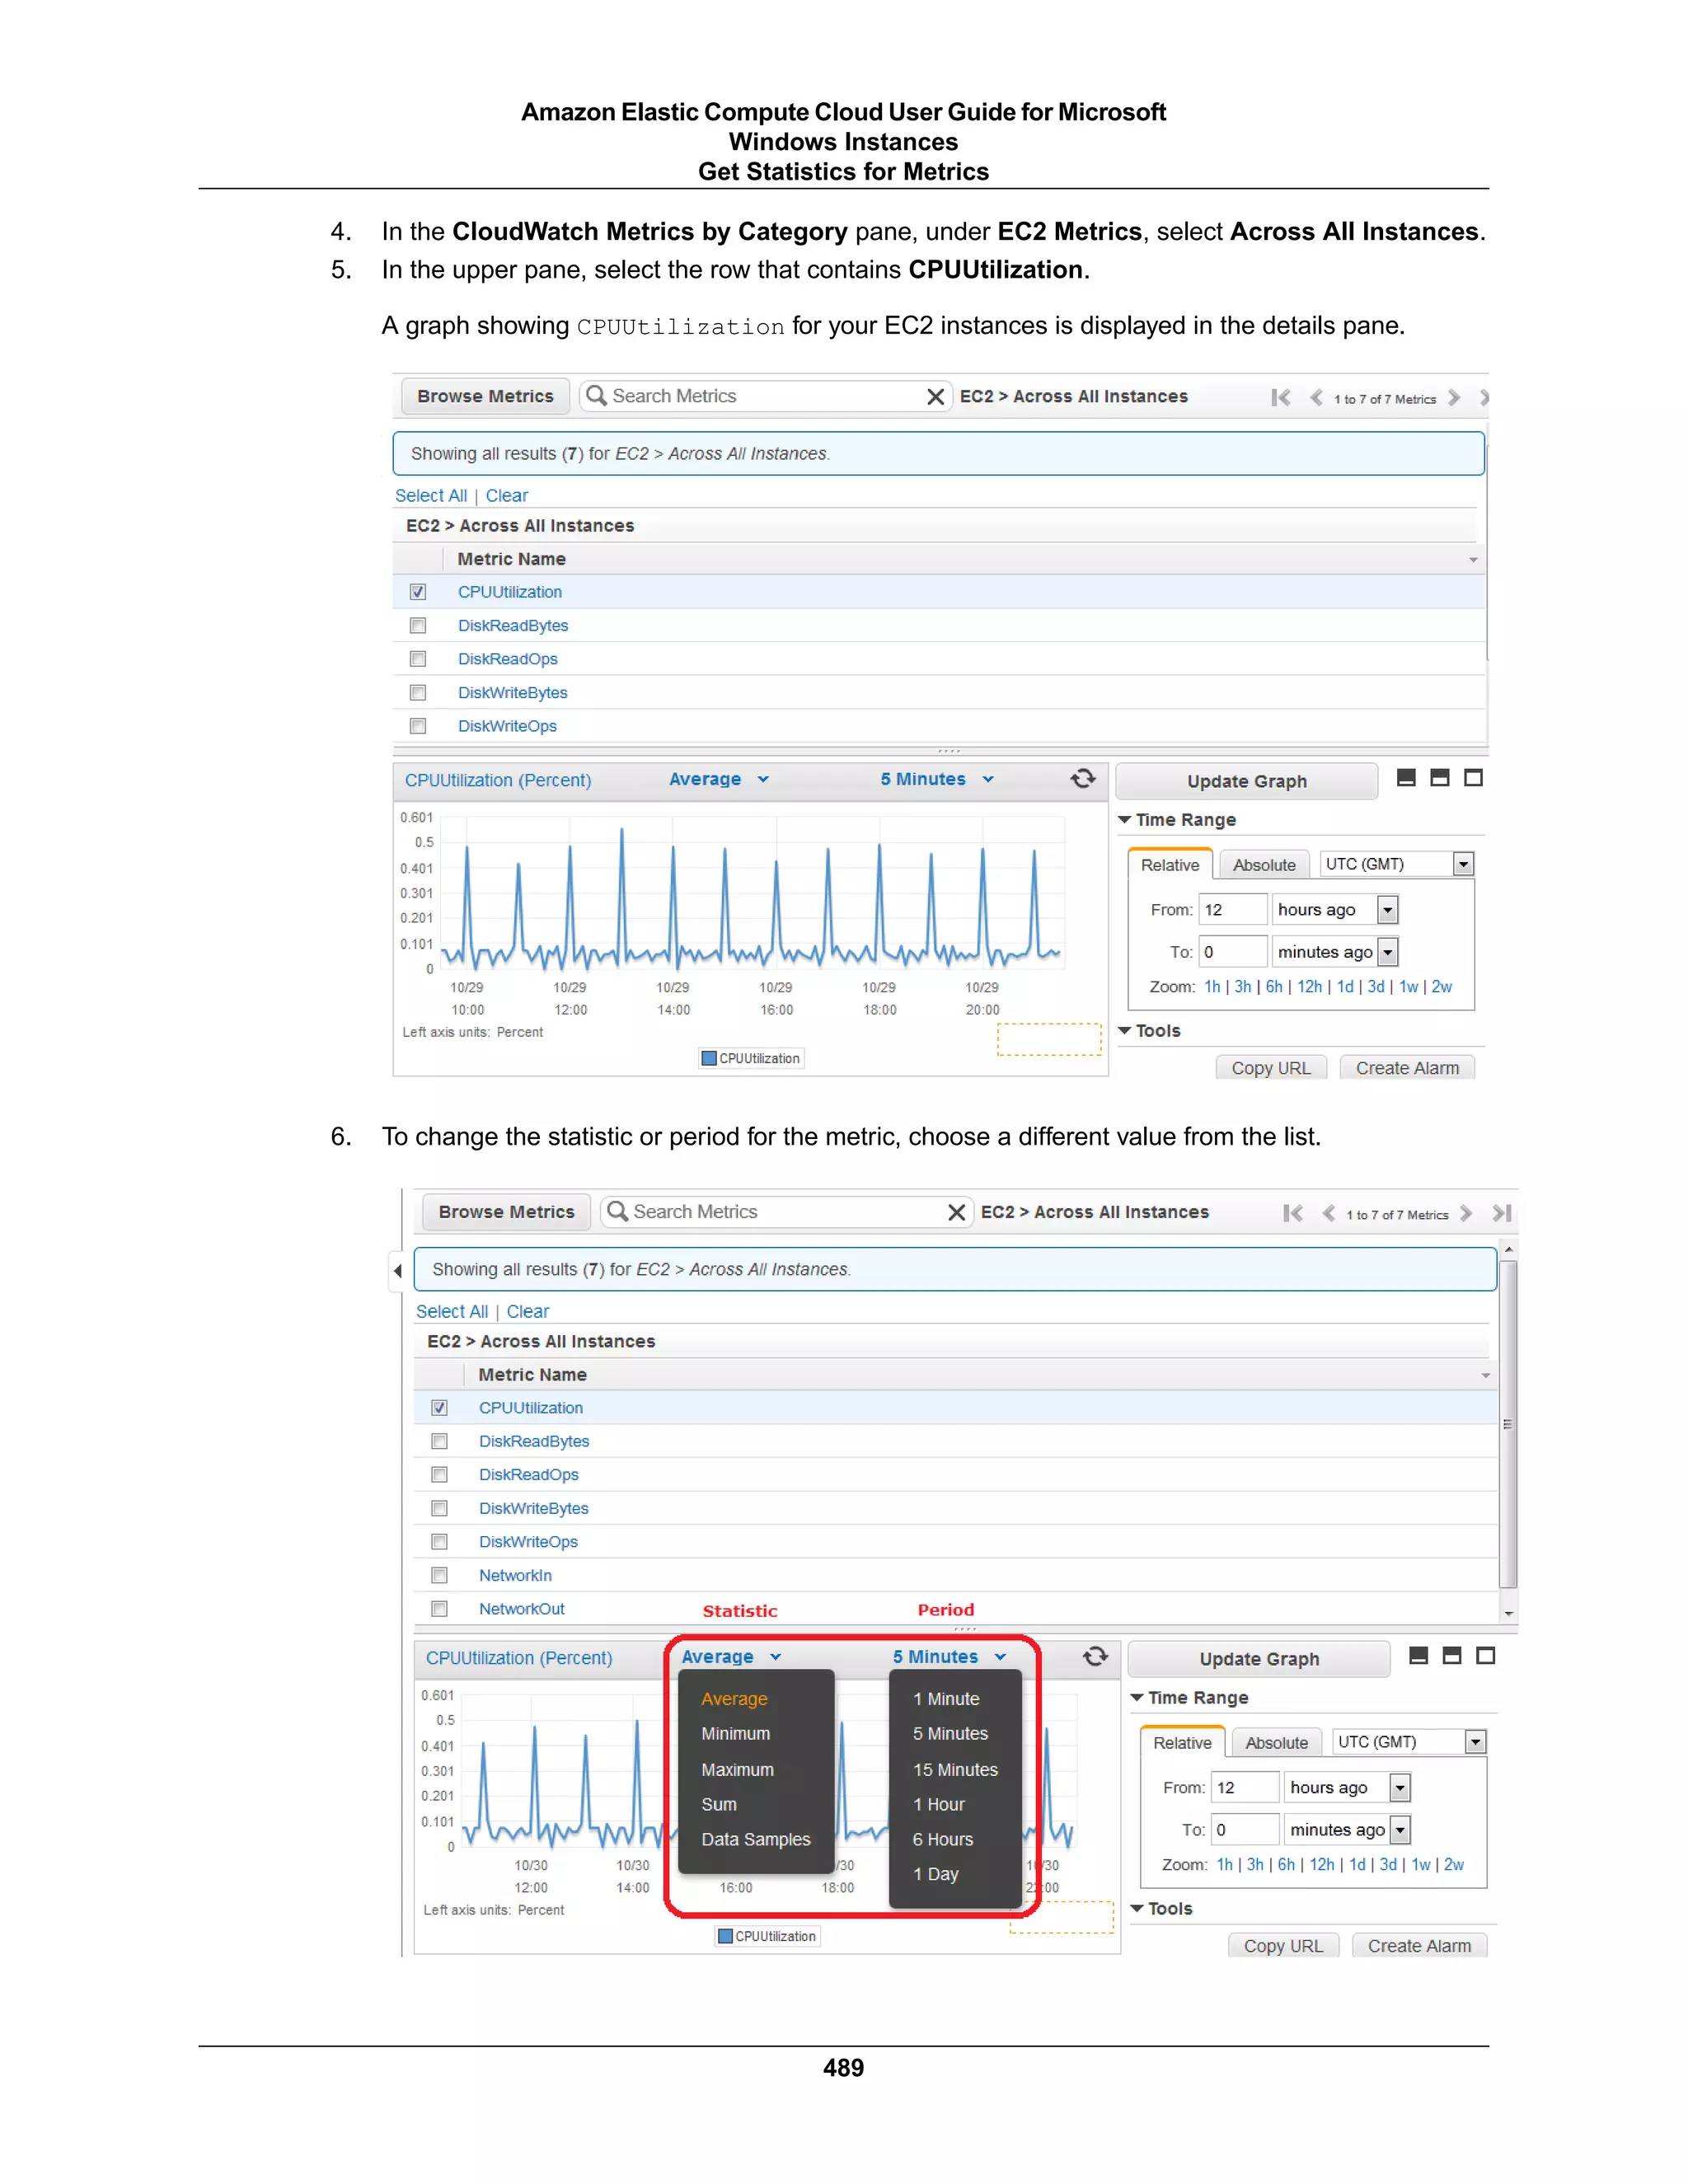The height and width of the screenshot is (2184, 1688).
Task: Go to last page icon in lower console
Action: coord(1502,1213)
